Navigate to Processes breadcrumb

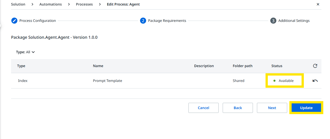pos(84,4)
